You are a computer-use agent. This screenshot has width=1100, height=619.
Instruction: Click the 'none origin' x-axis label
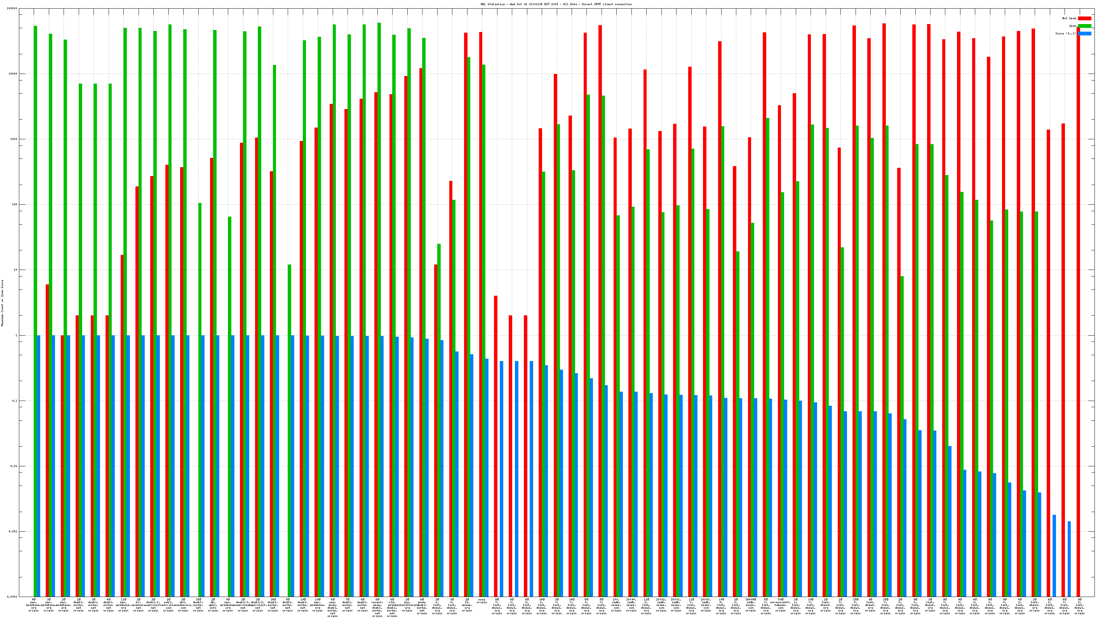tap(482, 601)
